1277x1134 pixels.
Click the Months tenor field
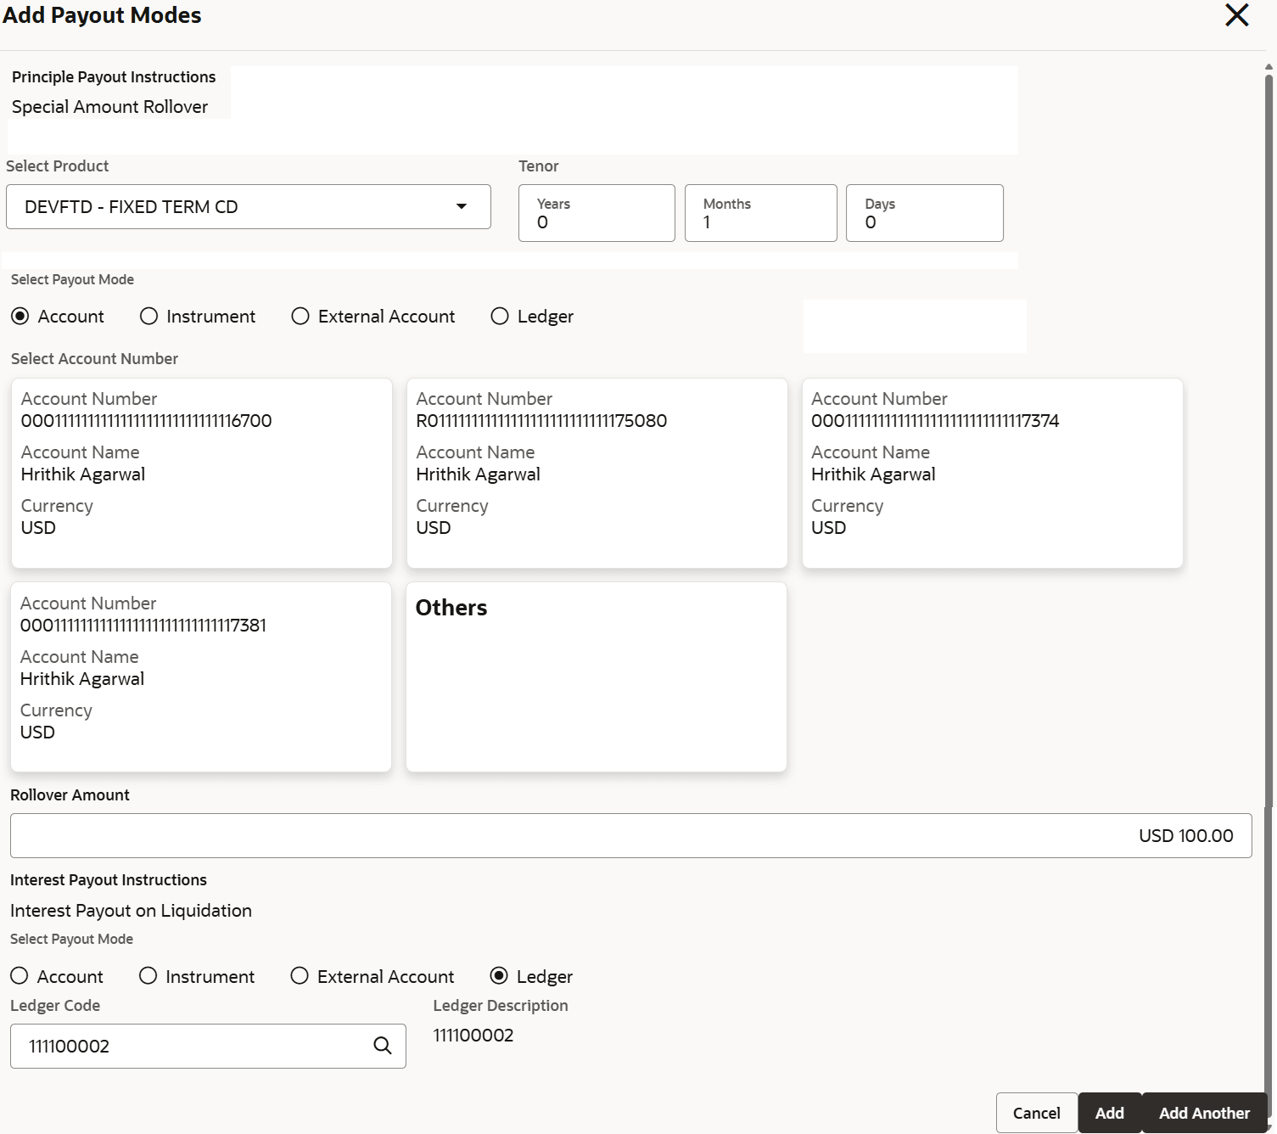761,213
